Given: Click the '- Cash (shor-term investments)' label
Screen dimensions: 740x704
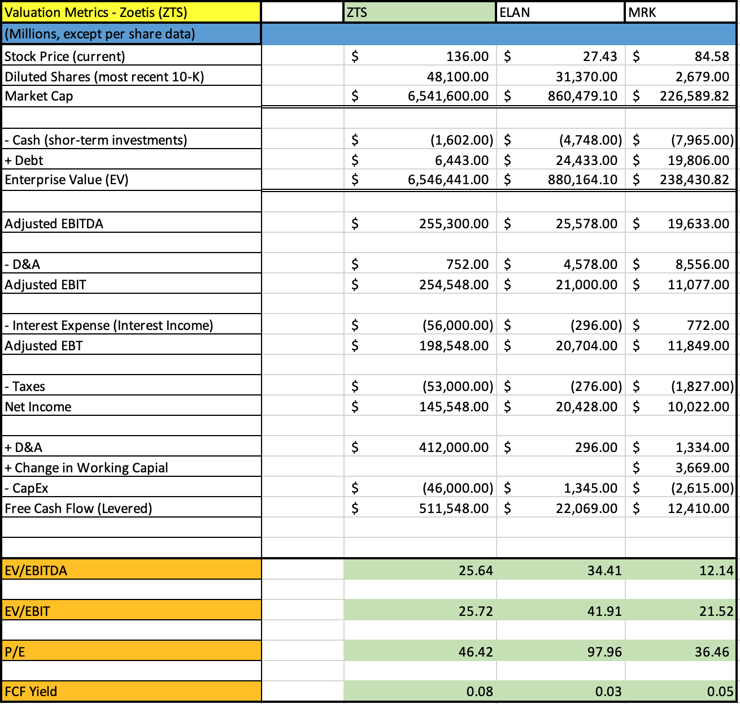Looking at the screenshot, I should pyautogui.click(x=95, y=140).
